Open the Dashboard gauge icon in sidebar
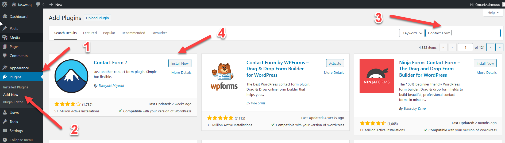Screen dimensions: 505x143 (x=5, y=16)
